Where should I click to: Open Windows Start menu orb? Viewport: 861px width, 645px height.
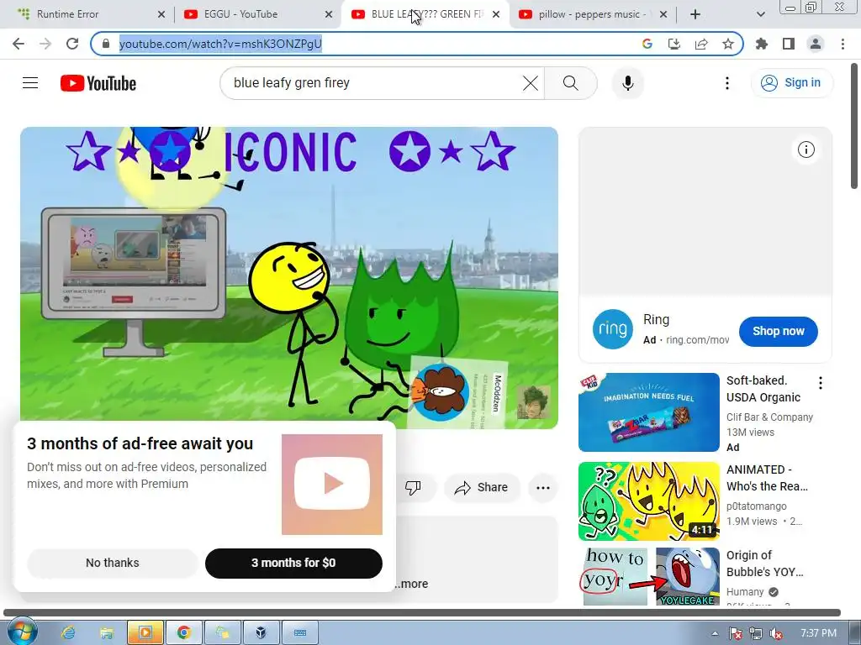pyautogui.click(x=22, y=632)
